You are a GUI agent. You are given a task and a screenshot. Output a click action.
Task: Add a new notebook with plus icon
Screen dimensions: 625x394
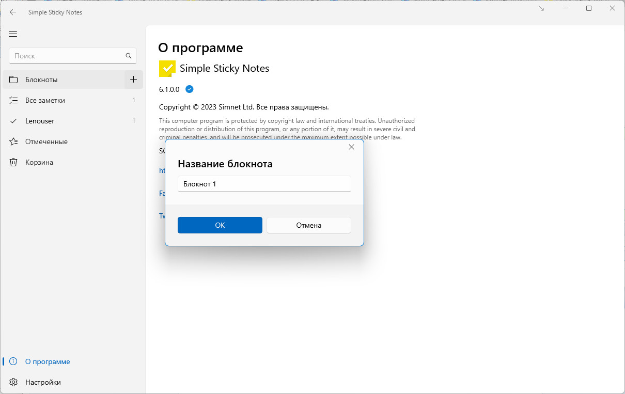tap(133, 80)
